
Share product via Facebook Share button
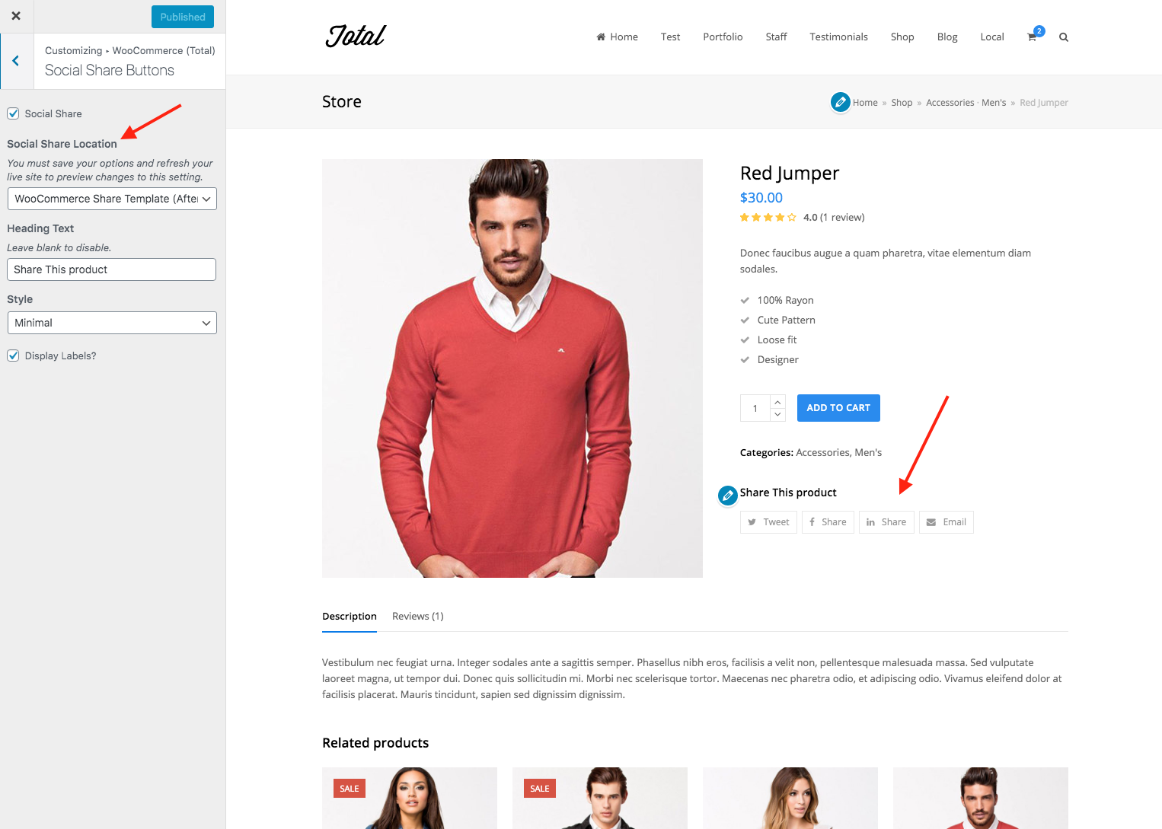coord(828,522)
